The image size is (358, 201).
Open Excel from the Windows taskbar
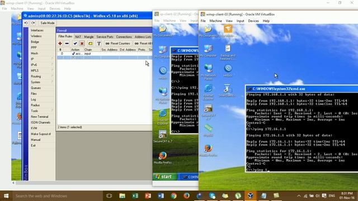tap(135, 196)
